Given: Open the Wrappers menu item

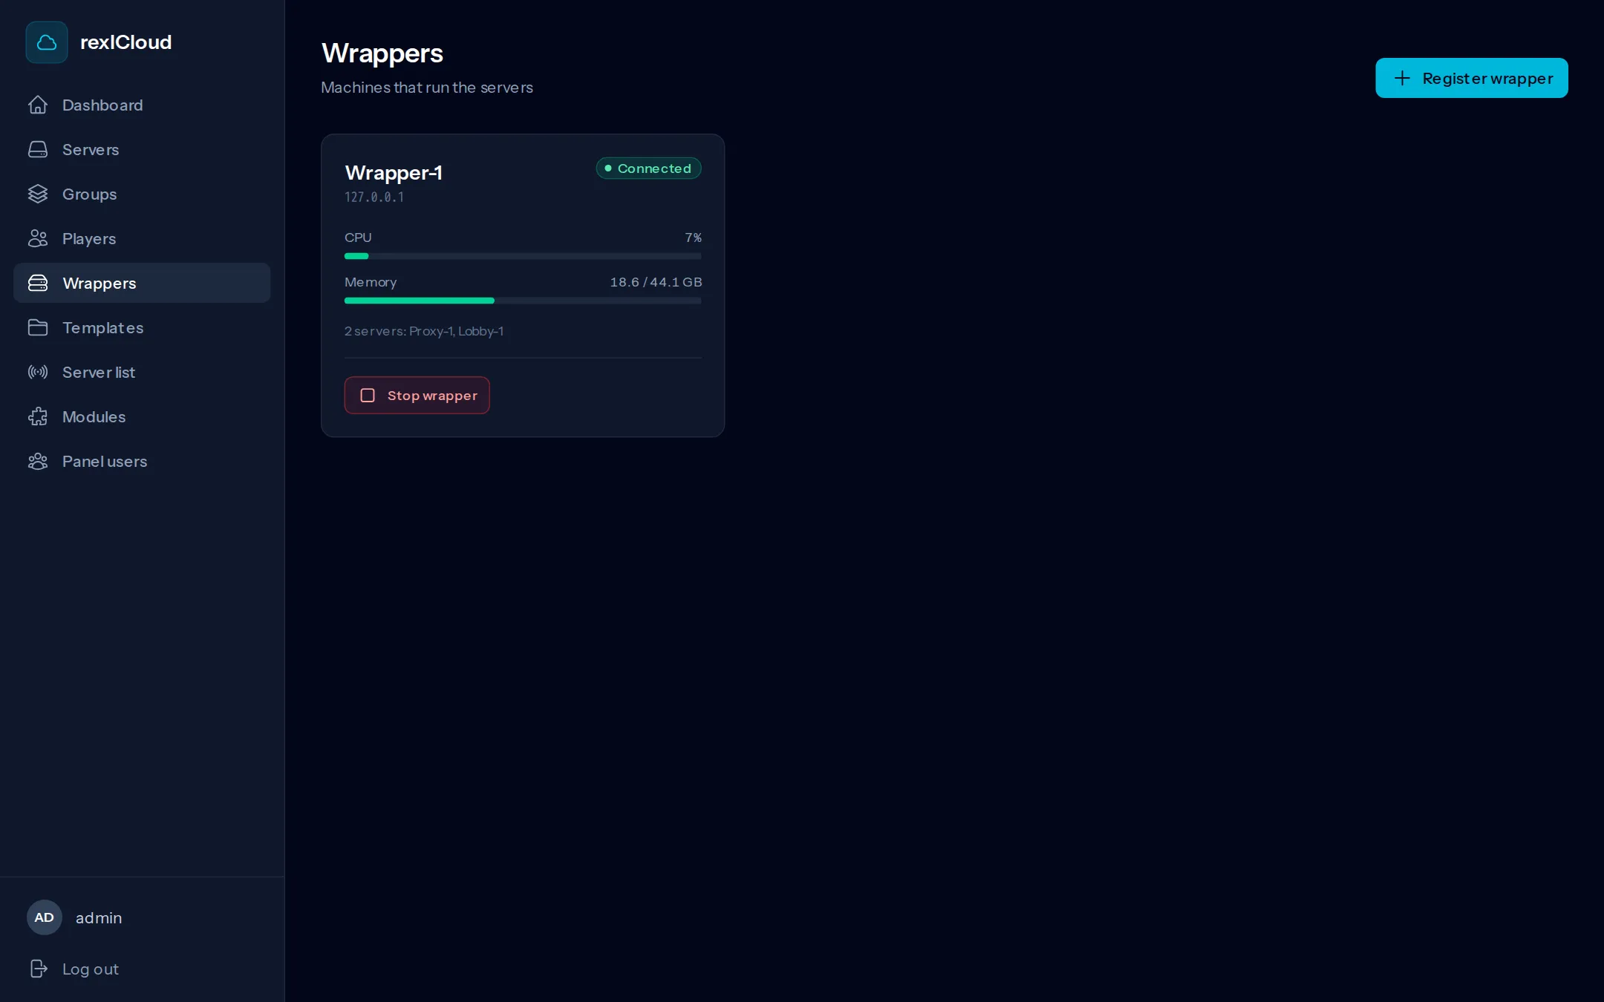Looking at the screenshot, I should [142, 283].
